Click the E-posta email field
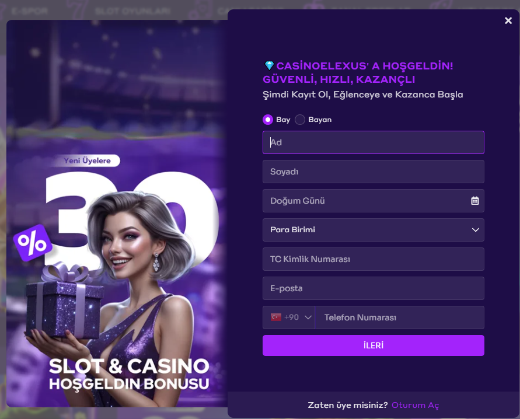 [373, 288]
